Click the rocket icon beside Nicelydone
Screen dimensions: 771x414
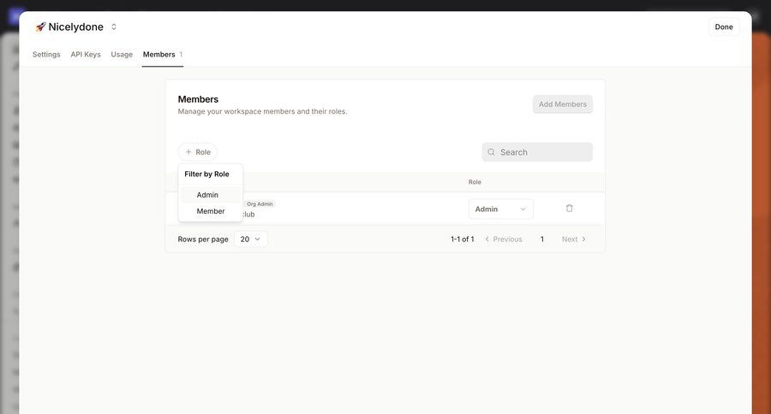click(x=40, y=27)
